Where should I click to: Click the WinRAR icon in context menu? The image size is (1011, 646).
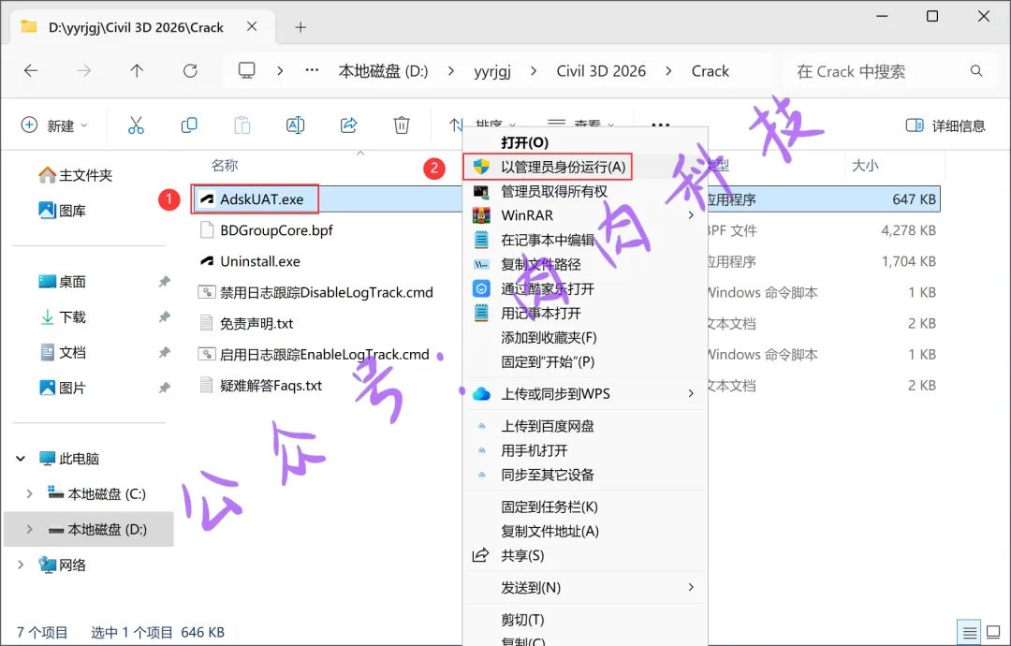pos(482,215)
